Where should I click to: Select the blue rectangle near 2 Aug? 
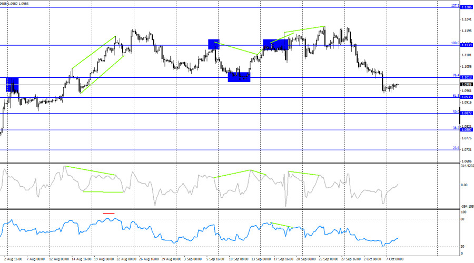13,85
